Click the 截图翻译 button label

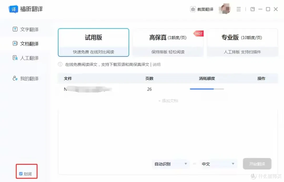point(205,9)
